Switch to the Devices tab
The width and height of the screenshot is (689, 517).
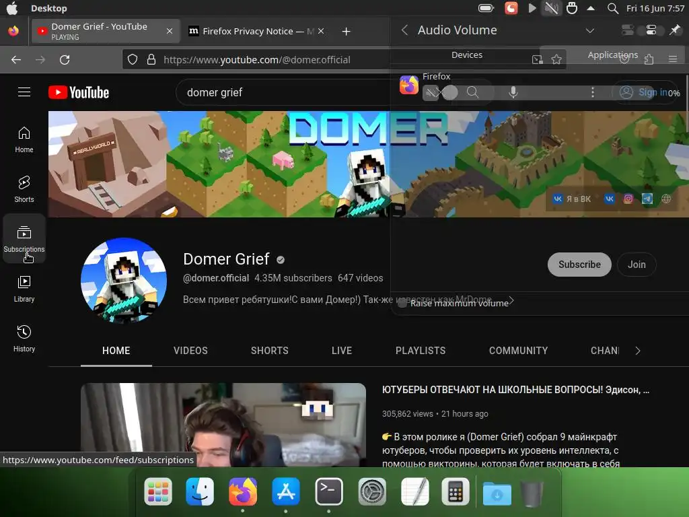click(467, 55)
